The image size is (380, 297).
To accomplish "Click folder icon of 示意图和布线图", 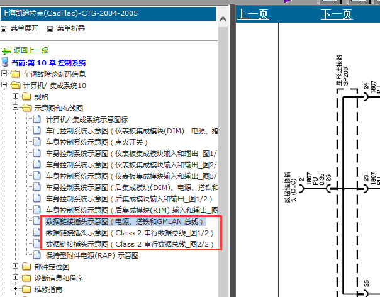I will [x=27, y=108].
